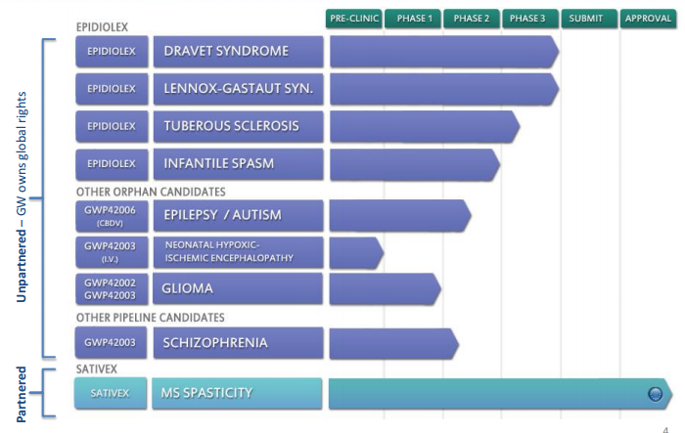Click the PHASE 3 stage header
Image resolution: width=685 pixels, height=433 pixels.
tap(530, 19)
